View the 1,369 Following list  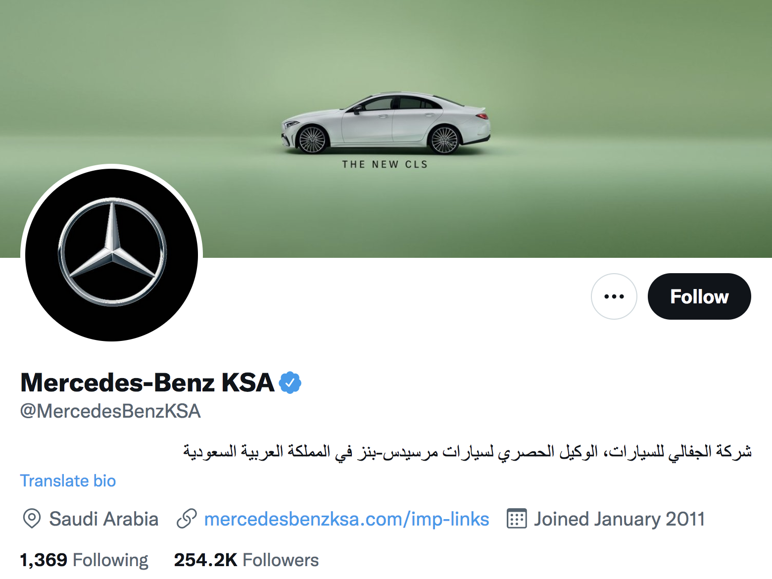click(x=84, y=560)
